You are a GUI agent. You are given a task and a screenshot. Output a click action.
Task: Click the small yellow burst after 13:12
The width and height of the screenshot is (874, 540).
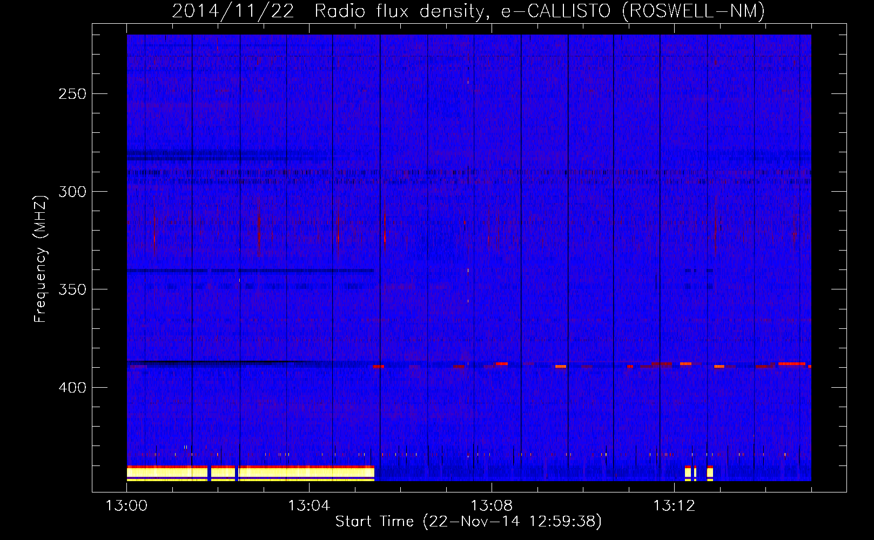[699, 473]
